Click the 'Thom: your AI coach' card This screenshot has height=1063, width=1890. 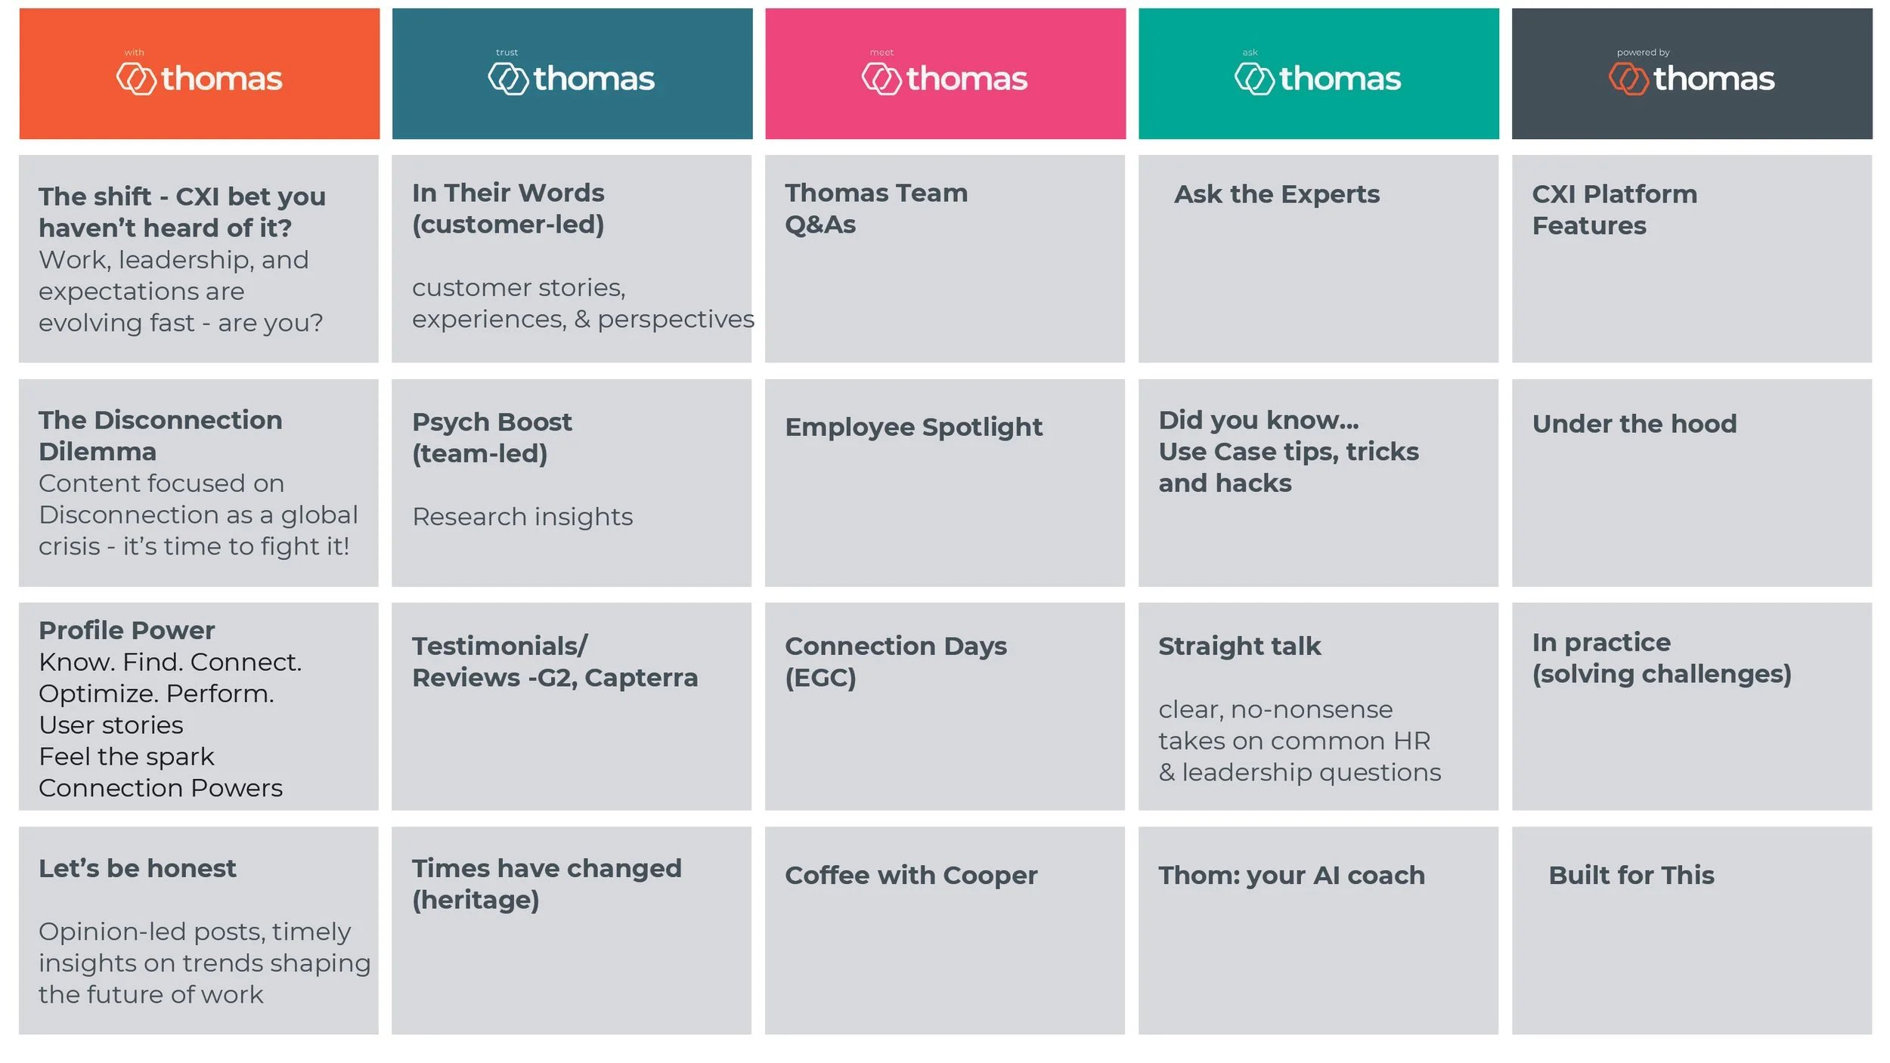point(1318,931)
